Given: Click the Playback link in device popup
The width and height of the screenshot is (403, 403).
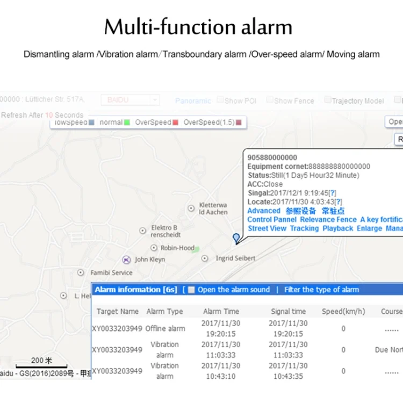Looking at the screenshot, I should click(337, 228).
